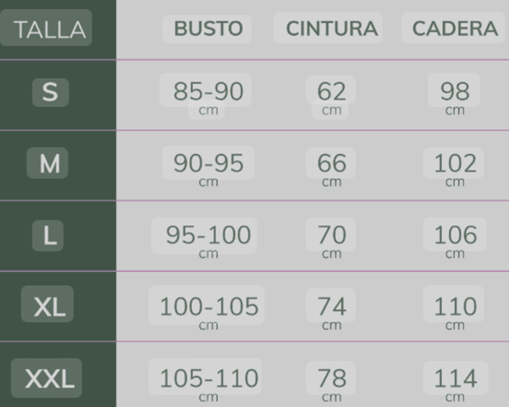Select the 105-110 bust measurement
The image size is (509, 407).
pos(208,379)
